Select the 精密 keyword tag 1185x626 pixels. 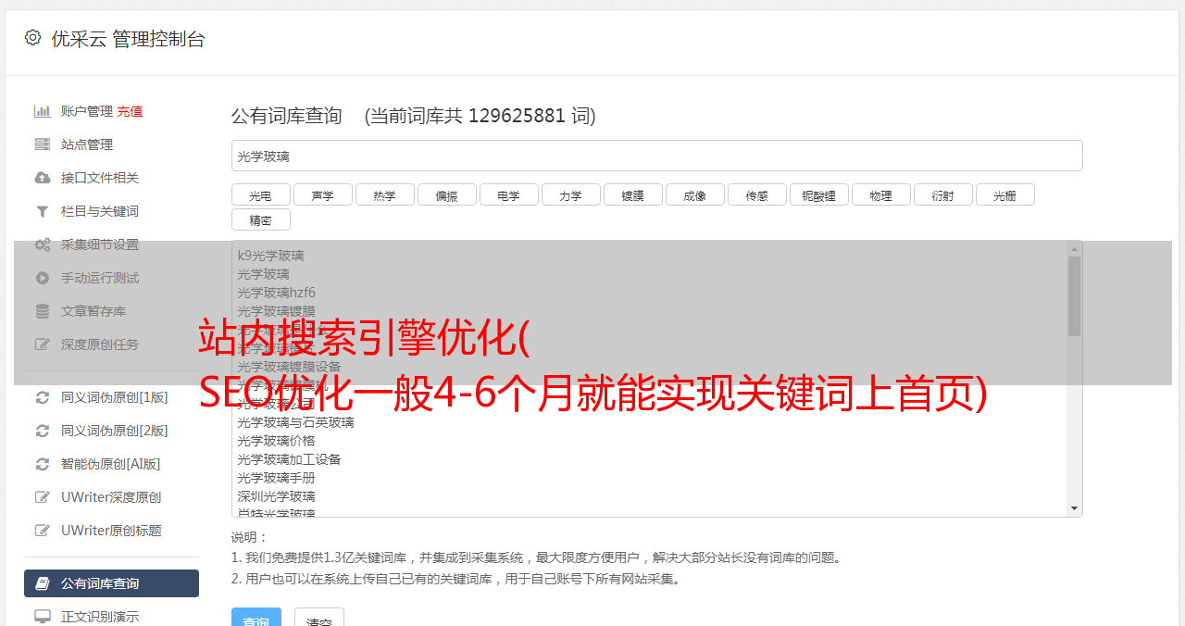[261, 220]
